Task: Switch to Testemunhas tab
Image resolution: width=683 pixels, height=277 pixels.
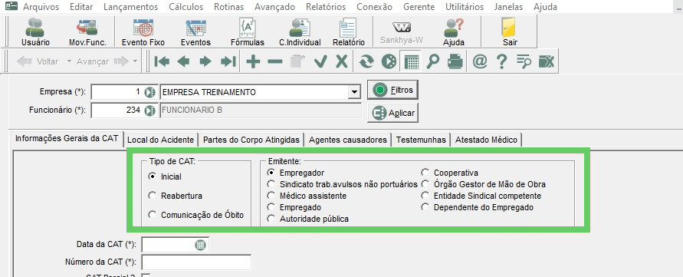Action: pyautogui.click(x=421, y=140)
